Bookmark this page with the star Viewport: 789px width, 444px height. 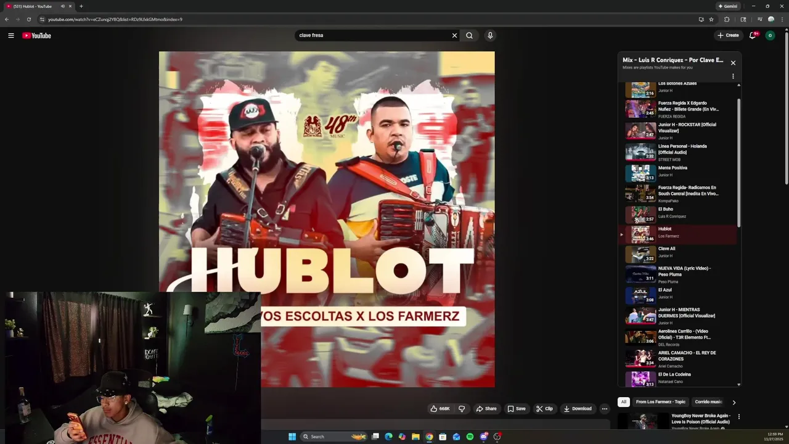(x=711, y=19)
